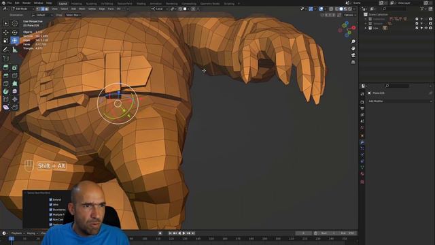
Task: Enable face select mode
Action: [46, 9]
